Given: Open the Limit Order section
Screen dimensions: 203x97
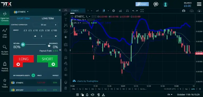Looking at the screenshot, I should coord(5,33).
